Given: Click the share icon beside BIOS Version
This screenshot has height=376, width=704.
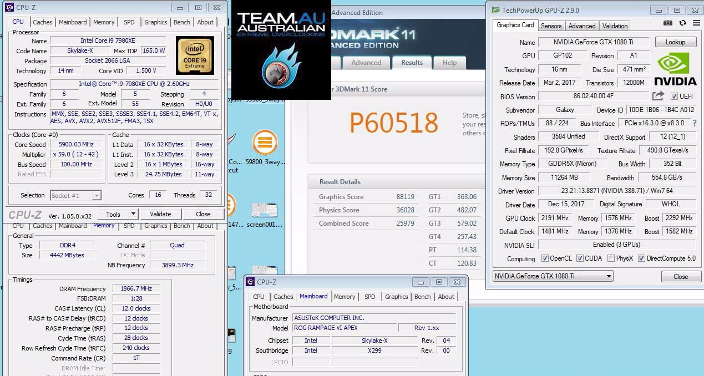Looking at the screenshot, I should pos(658,96).
